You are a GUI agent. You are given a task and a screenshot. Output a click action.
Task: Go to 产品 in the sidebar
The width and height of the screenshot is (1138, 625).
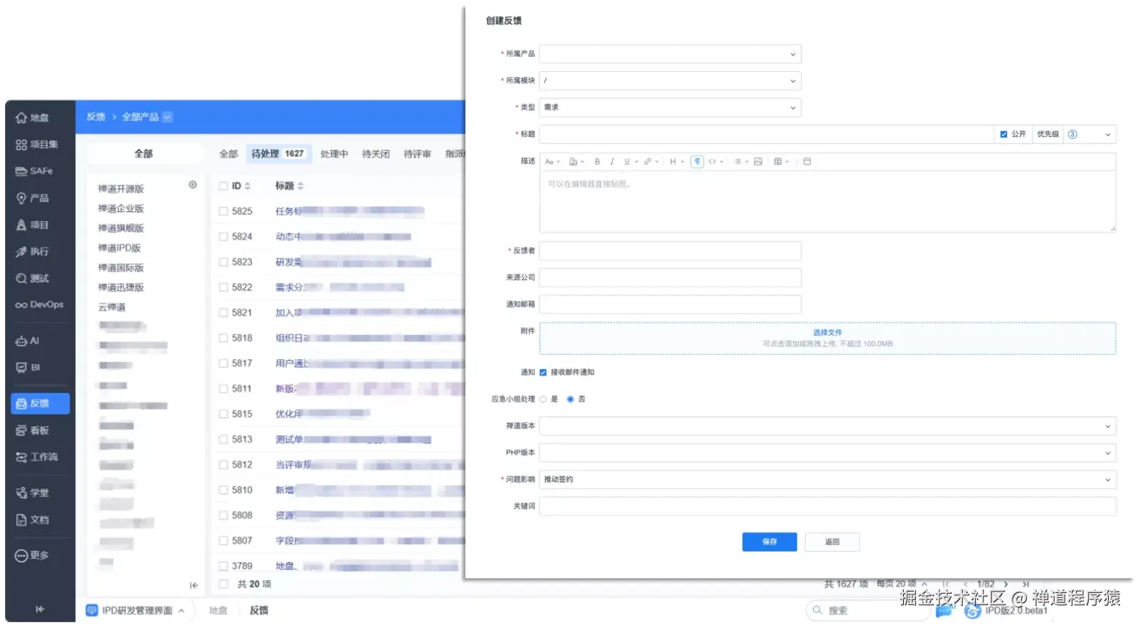(32, 198)
